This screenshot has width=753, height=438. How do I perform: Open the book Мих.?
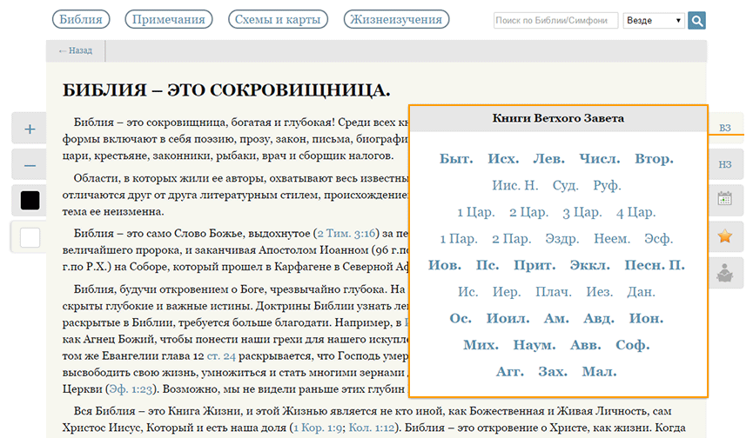481,344
